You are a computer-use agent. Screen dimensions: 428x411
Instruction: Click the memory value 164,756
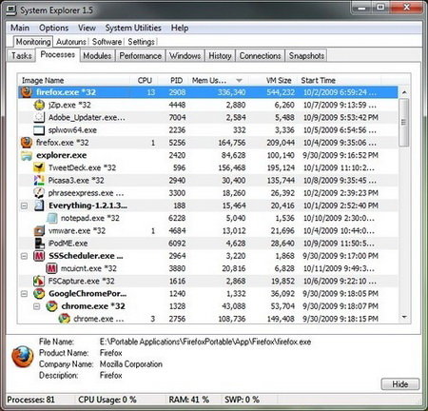(x=232, y=143)
